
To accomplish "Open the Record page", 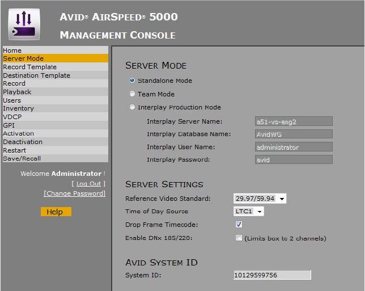I will tap(56, 83).
